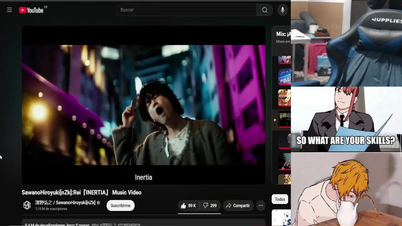The height and width of the screenshot is (226, 402).
Task: Click the INERTIA music video player
Action: 144,105
